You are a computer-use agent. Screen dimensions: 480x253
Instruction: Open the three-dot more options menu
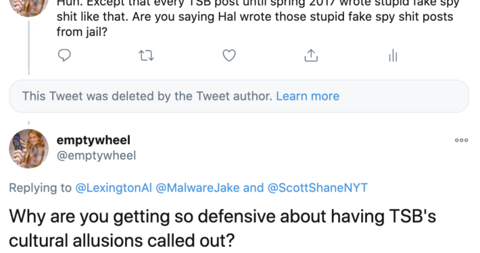tap(461, 140)
